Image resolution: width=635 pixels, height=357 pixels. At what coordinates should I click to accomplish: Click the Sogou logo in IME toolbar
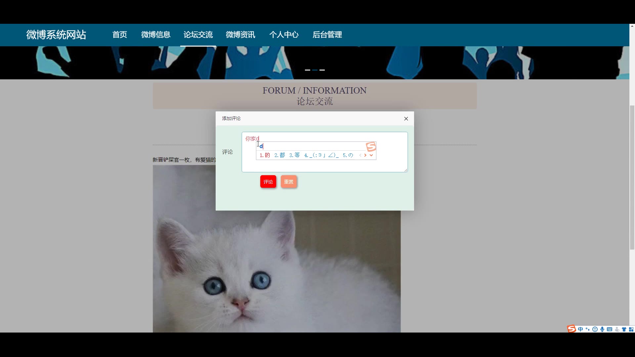pyautogui.click(x=571, y=329)
